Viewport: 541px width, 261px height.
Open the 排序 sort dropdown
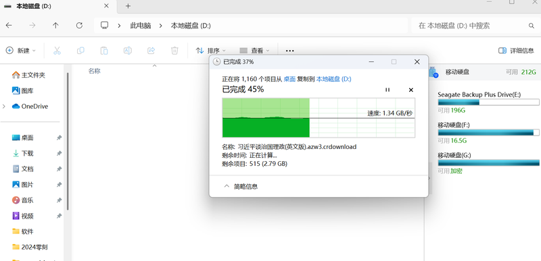[210, 51]
